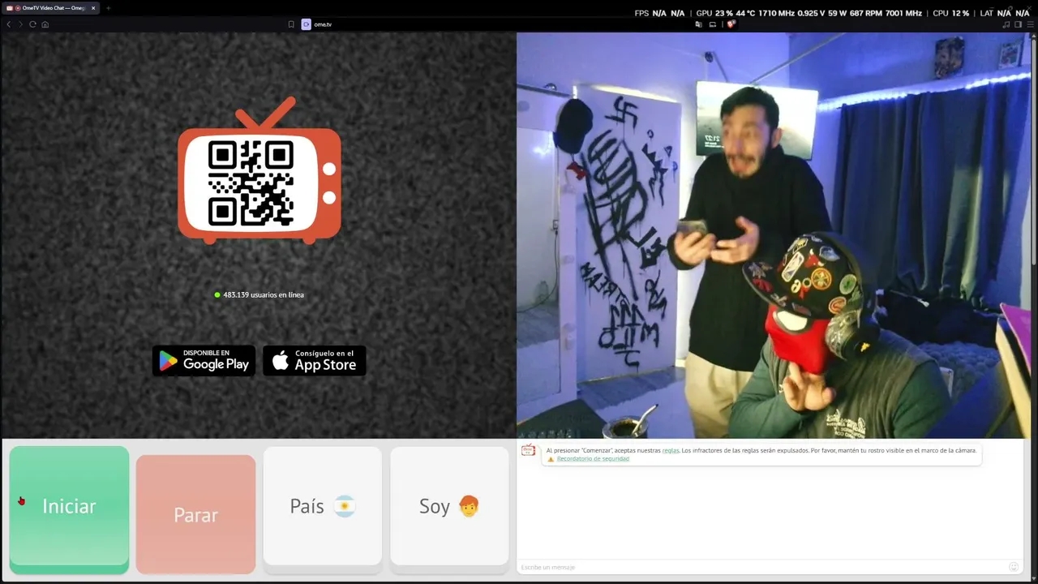This screenshot has width=1038, height=584.
Task: Click the red Parar button
Action: point(195,514)
